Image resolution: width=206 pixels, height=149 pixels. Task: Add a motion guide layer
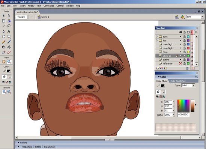[162, 68]
